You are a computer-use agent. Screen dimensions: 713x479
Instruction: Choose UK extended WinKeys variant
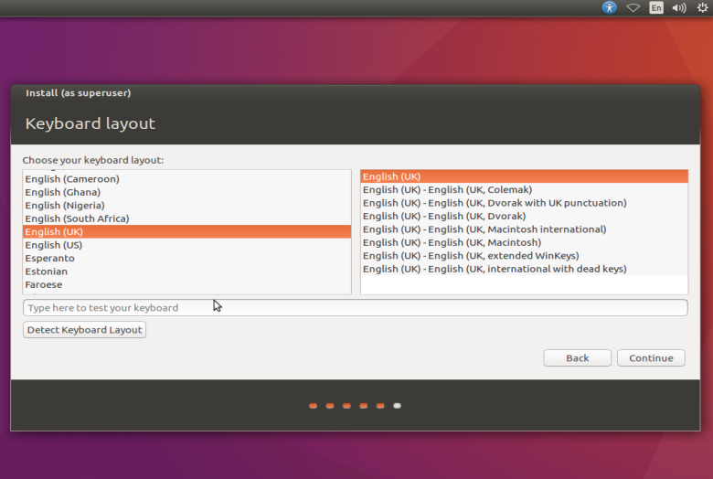click(525, 256)
